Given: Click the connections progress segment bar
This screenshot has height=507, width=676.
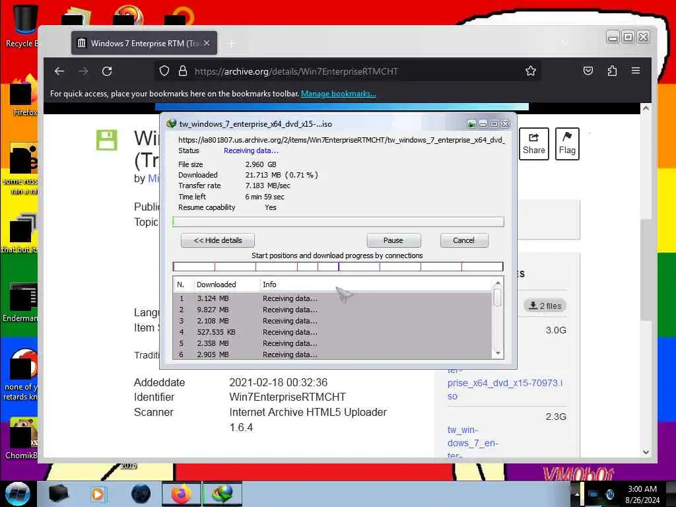Looking at the screenshot, I should pos(338,267).
